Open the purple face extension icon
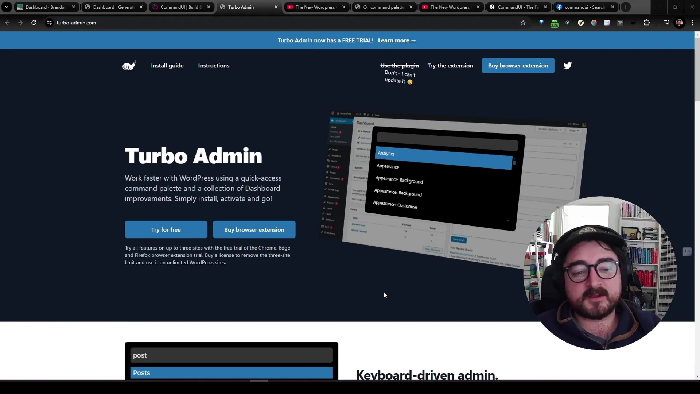 coord(607,23)
